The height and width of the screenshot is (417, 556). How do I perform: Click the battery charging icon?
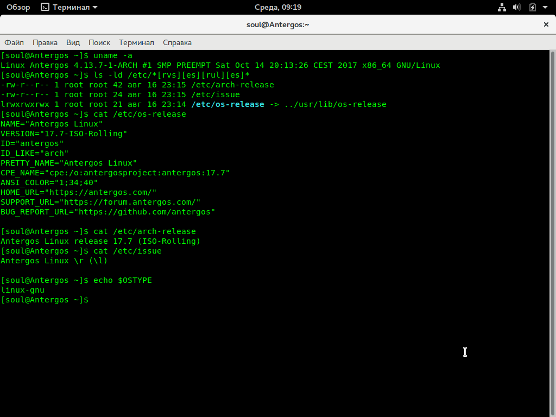pyautogui.click(x=533, y=7)
